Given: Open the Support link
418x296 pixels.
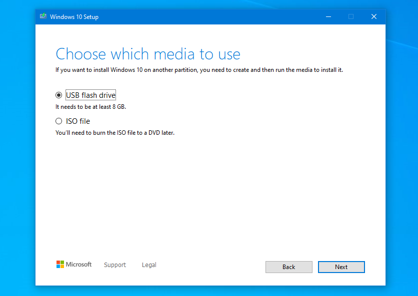Looking at the screenshot, I should coord(114,265).
